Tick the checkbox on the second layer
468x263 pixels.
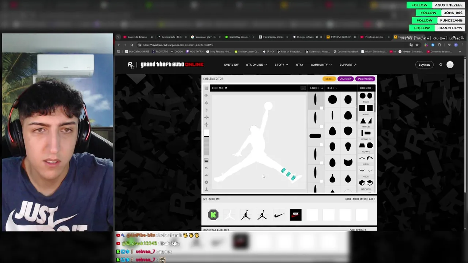point(321,126)
